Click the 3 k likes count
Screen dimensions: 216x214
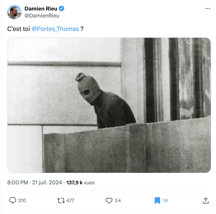118,200
